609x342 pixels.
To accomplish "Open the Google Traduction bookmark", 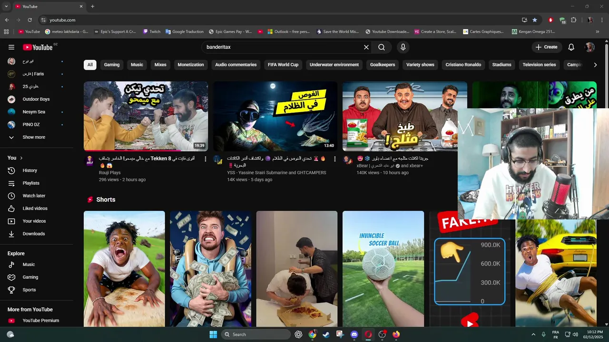I will pyautogui.click(x=185, y=32).
